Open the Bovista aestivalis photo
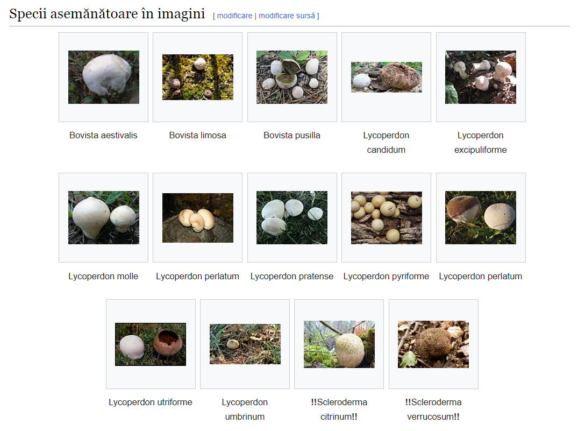The height and width of the screenshot is (431, 578). (x=103, y=77)
